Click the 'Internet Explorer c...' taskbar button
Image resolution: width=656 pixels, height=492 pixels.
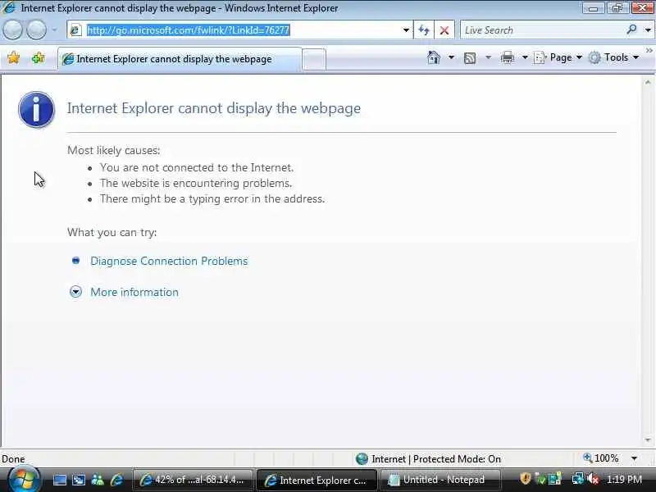pos(317,480)
